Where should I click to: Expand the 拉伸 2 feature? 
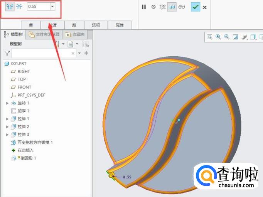(7, 127)
